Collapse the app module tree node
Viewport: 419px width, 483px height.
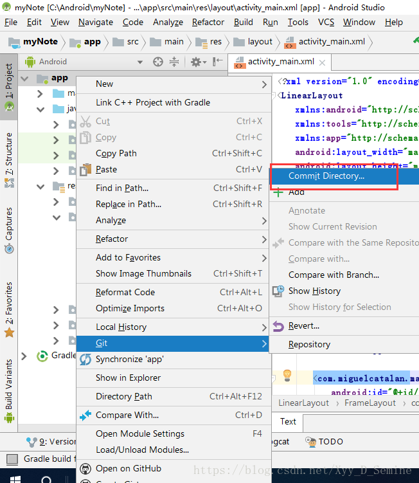tap(24, 78)
